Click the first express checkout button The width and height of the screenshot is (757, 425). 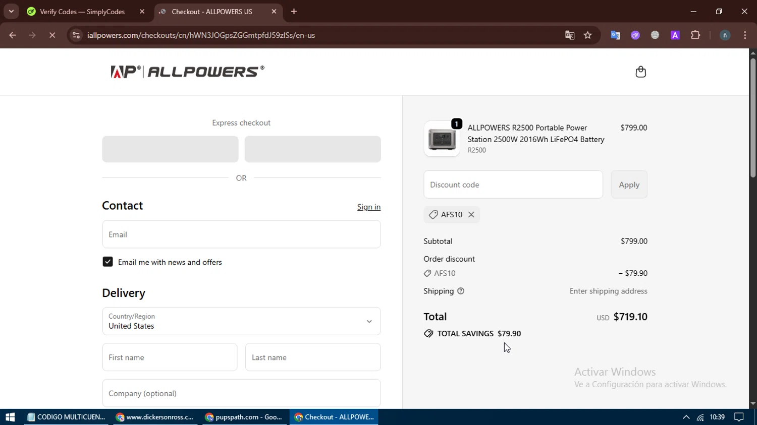point(170,149)
